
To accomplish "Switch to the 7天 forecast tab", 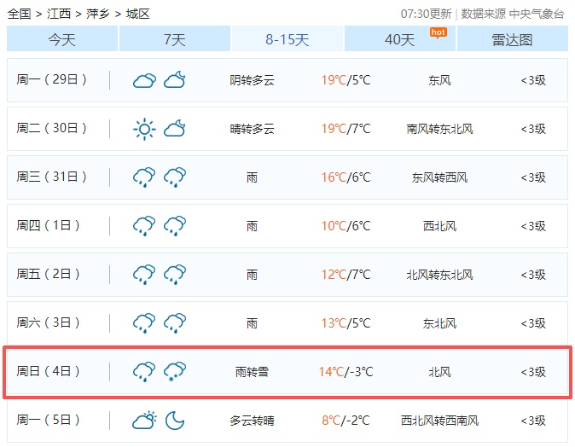I will click(x=175, y=39).
